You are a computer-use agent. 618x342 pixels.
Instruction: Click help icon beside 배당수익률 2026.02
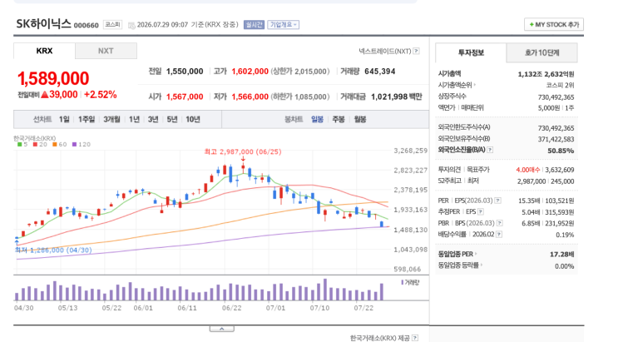498,235
